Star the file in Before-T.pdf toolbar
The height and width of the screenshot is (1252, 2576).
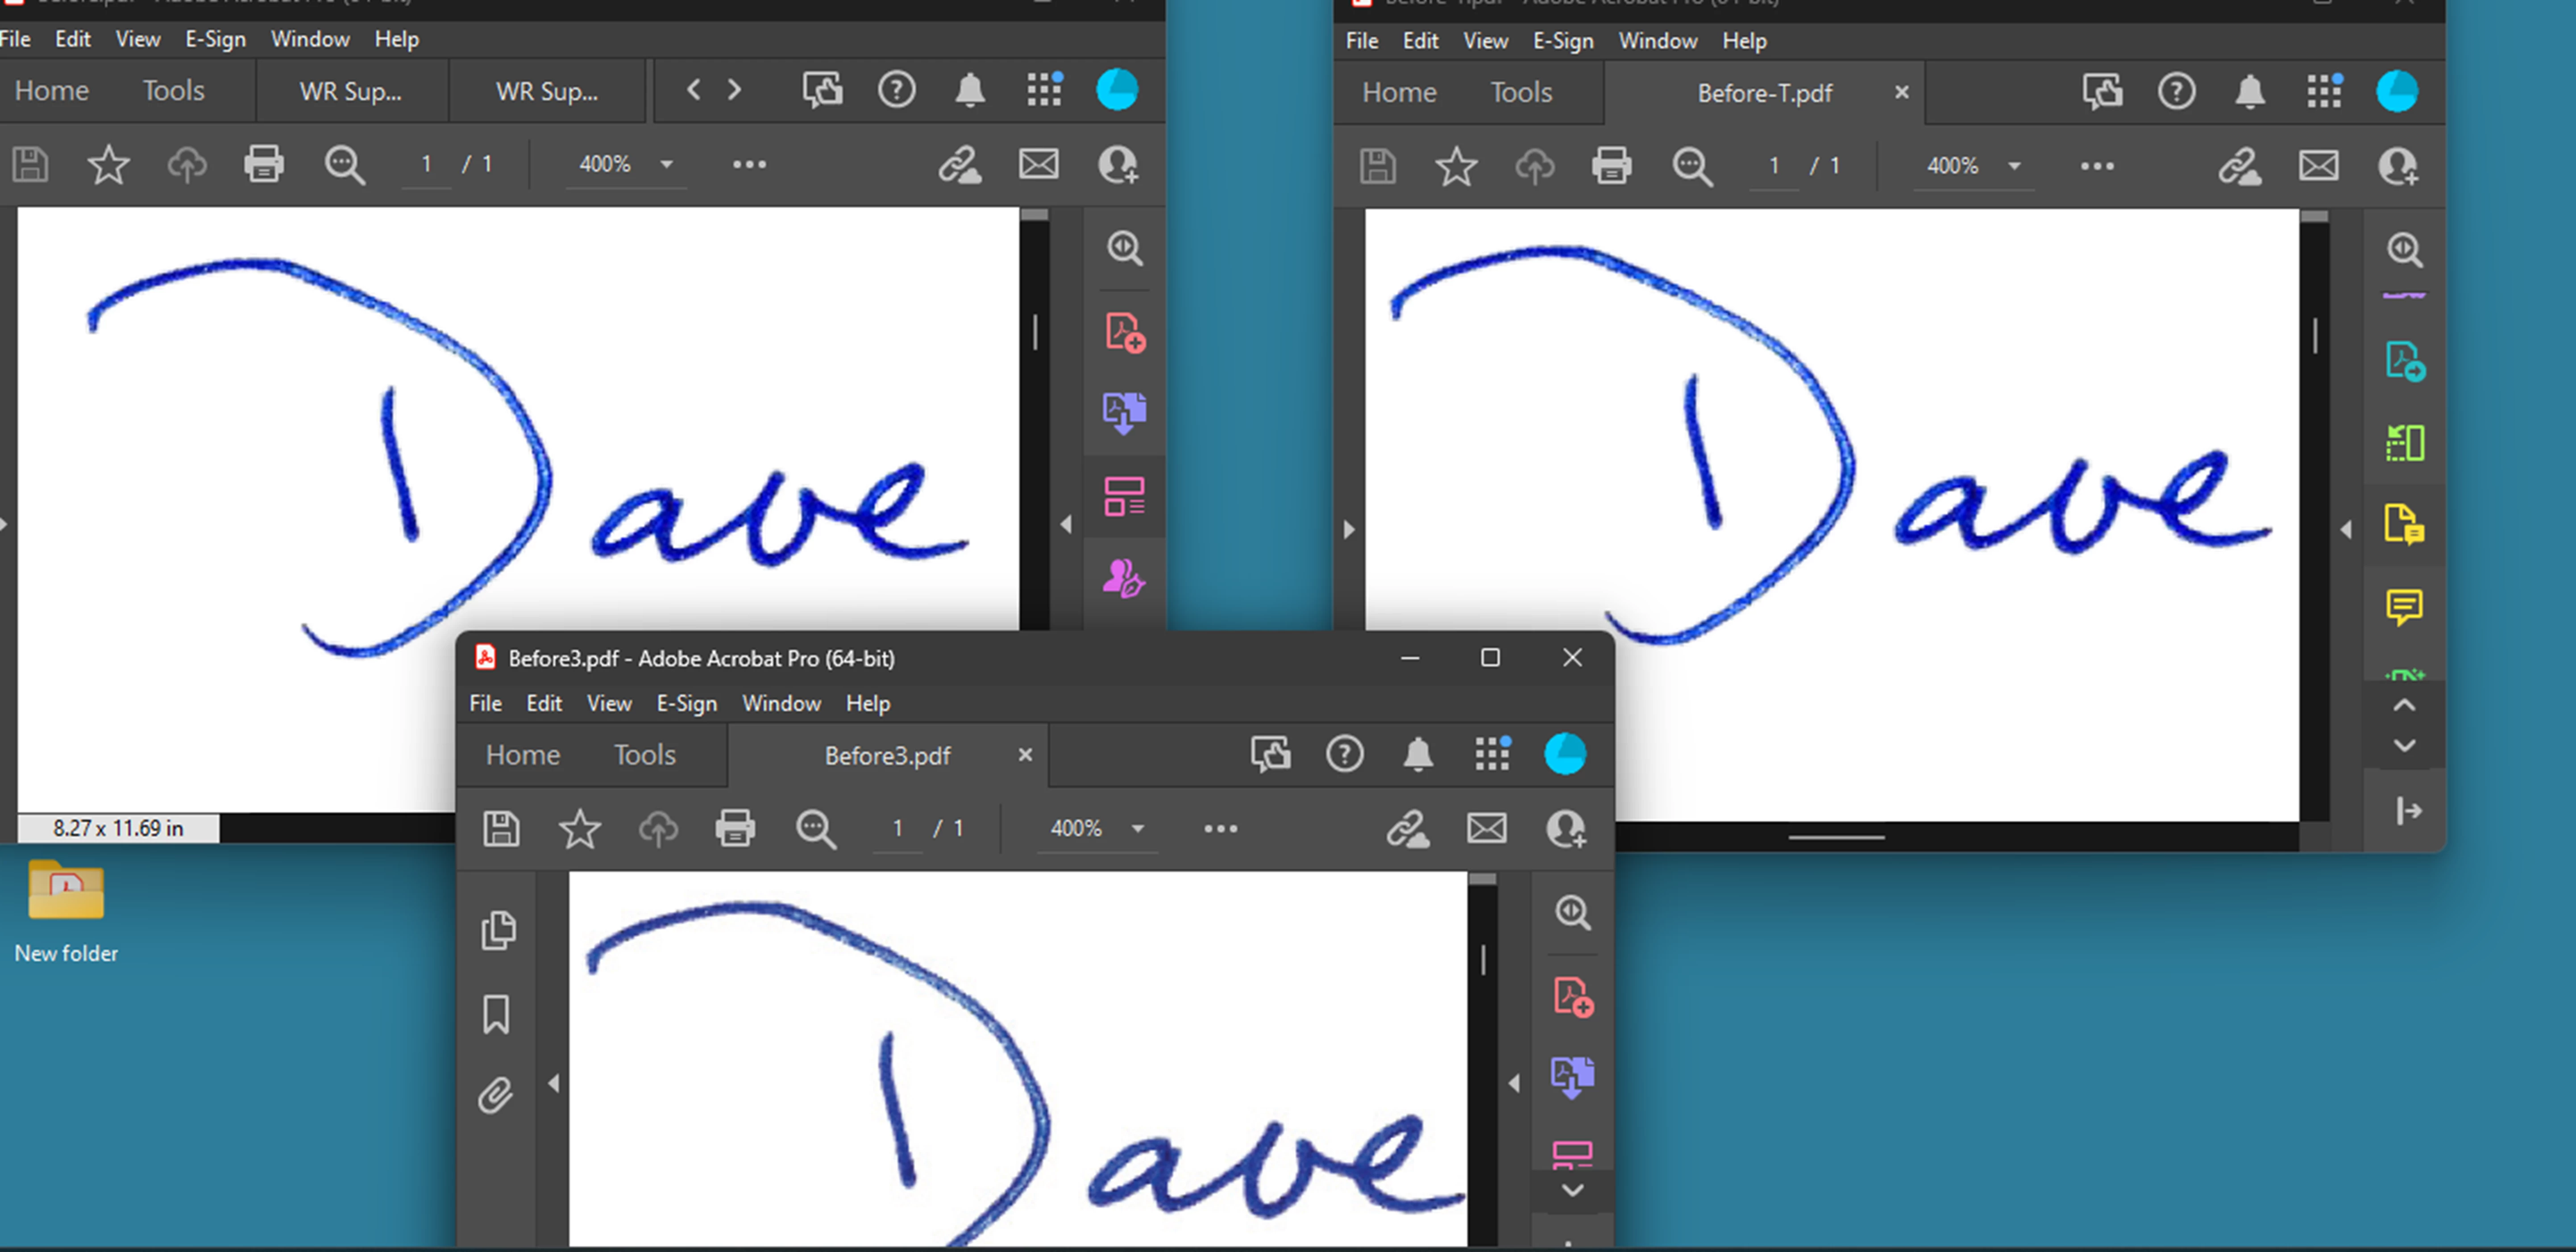click(1455, 166)
